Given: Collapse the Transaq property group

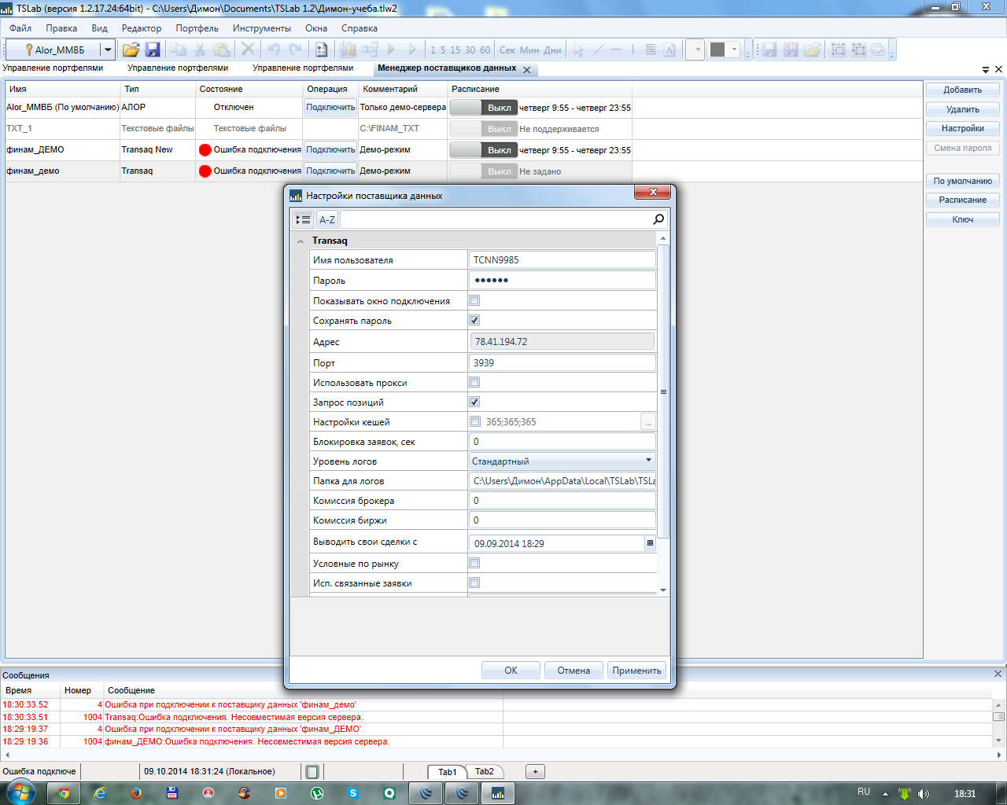Looking at the screenshot, I should coord(301,241).
